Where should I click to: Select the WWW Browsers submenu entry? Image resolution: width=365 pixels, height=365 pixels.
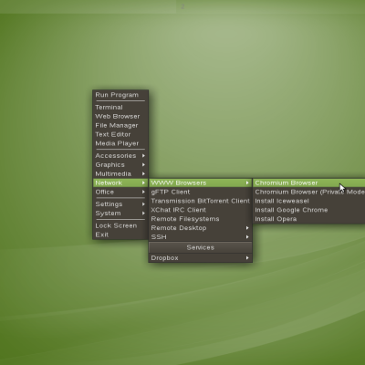[201, 182]
